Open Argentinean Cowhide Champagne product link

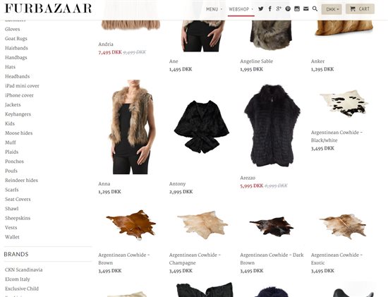coord(195,259)
